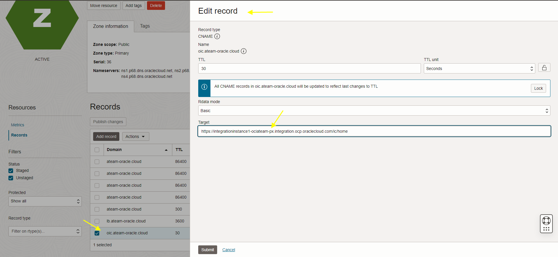Image resolution: width=558 pixels, height=257 pixels.
Task: Click the 'Zone scope: Public' text
Action: click(x=111, y=44)
